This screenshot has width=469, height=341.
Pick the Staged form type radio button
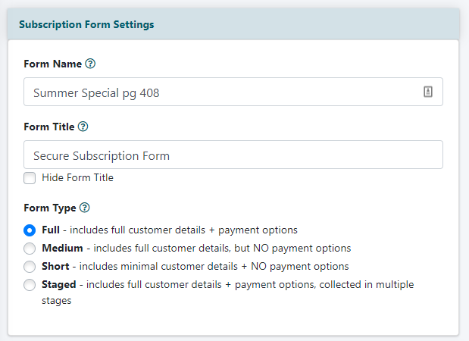(x=30, y=285)
